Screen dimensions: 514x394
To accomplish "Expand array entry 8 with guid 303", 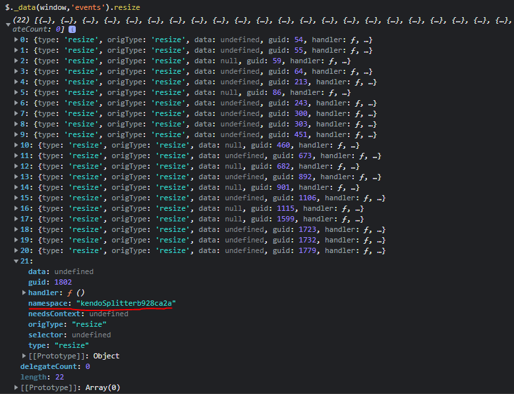I will [x=16, y=124].
